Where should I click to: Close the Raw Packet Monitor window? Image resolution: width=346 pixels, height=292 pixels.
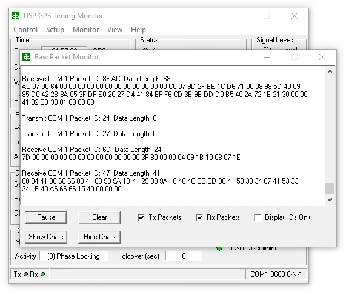point(322,57)
